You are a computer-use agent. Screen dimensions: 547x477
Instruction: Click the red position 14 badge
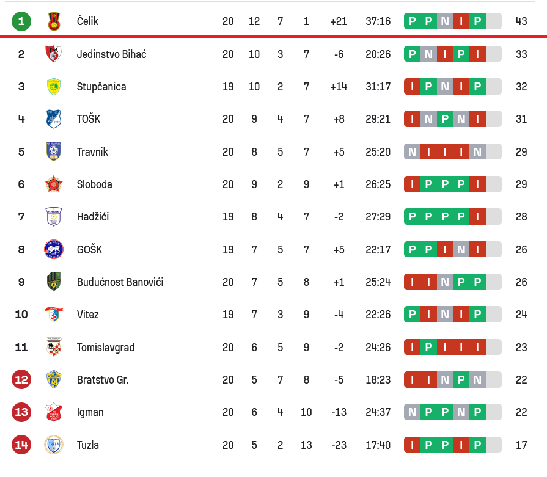[x=21, y=445]
